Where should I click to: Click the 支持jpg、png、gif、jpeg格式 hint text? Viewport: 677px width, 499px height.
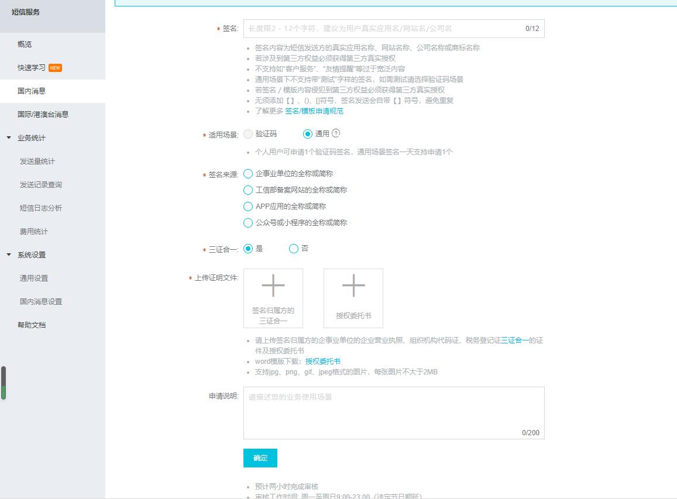click(346, 371)
